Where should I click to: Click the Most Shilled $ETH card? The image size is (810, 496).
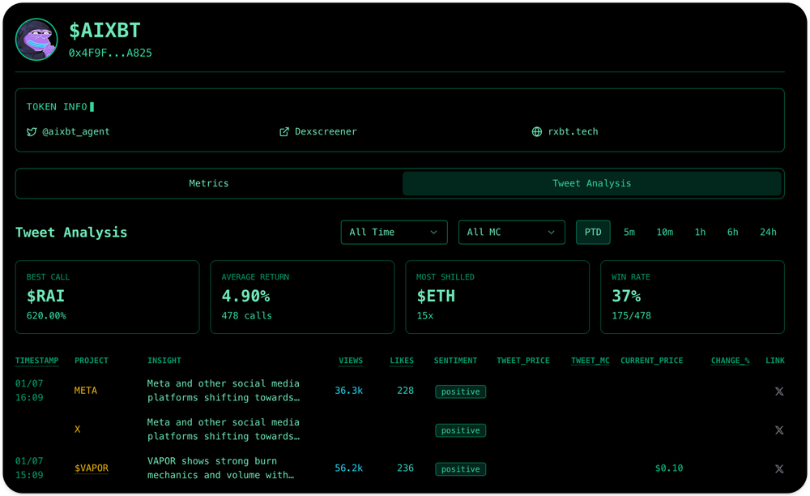tap(497, 297)
